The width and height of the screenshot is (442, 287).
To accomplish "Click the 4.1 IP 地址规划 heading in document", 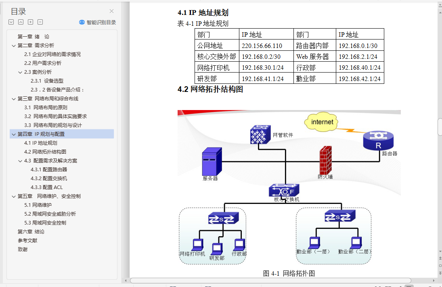I will (x=203, y=12).
